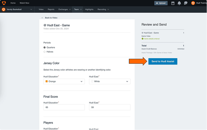Click the 'Unlimited' balance value
Image resolution: width=207 pixels, height=130 pixels.
(181, 49)
